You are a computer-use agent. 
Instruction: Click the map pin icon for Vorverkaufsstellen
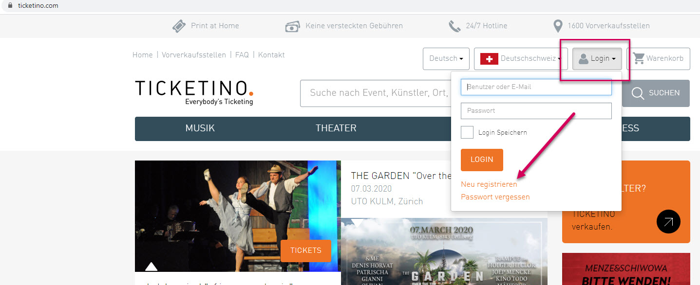[x=558, y=26]
